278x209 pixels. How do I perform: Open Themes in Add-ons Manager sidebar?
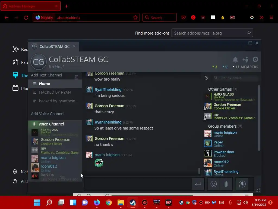tap(20, 75)
